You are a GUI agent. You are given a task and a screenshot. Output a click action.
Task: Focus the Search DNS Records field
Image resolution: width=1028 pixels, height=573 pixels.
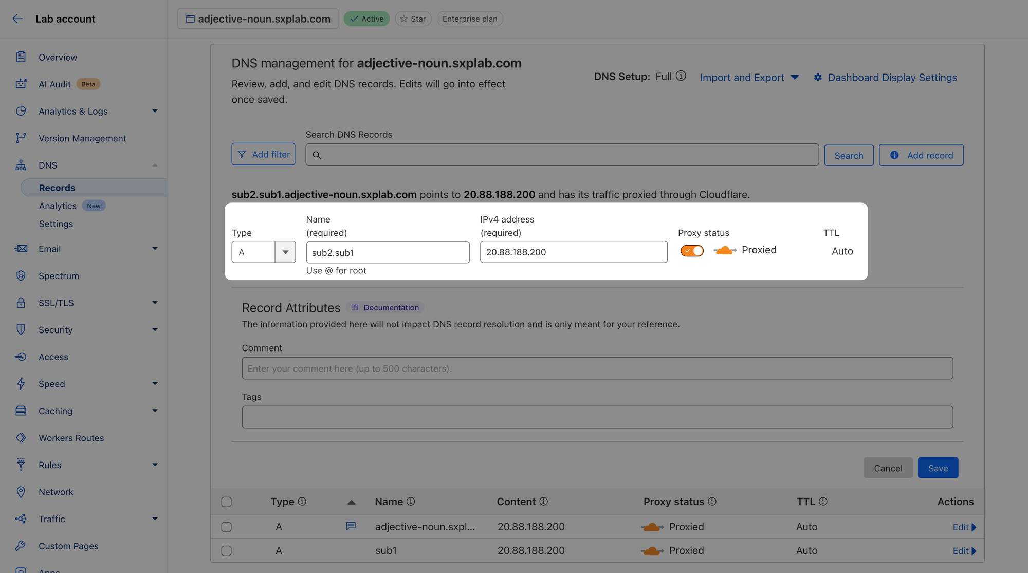[562, 155]
